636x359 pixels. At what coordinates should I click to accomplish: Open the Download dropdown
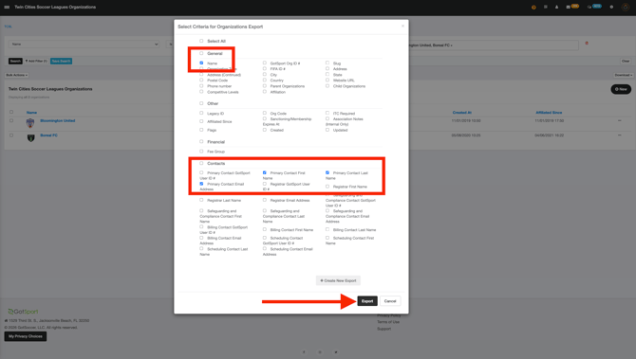(x=623, y=75)
